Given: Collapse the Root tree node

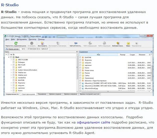Looking at the screenshot, I should [9, 57].
